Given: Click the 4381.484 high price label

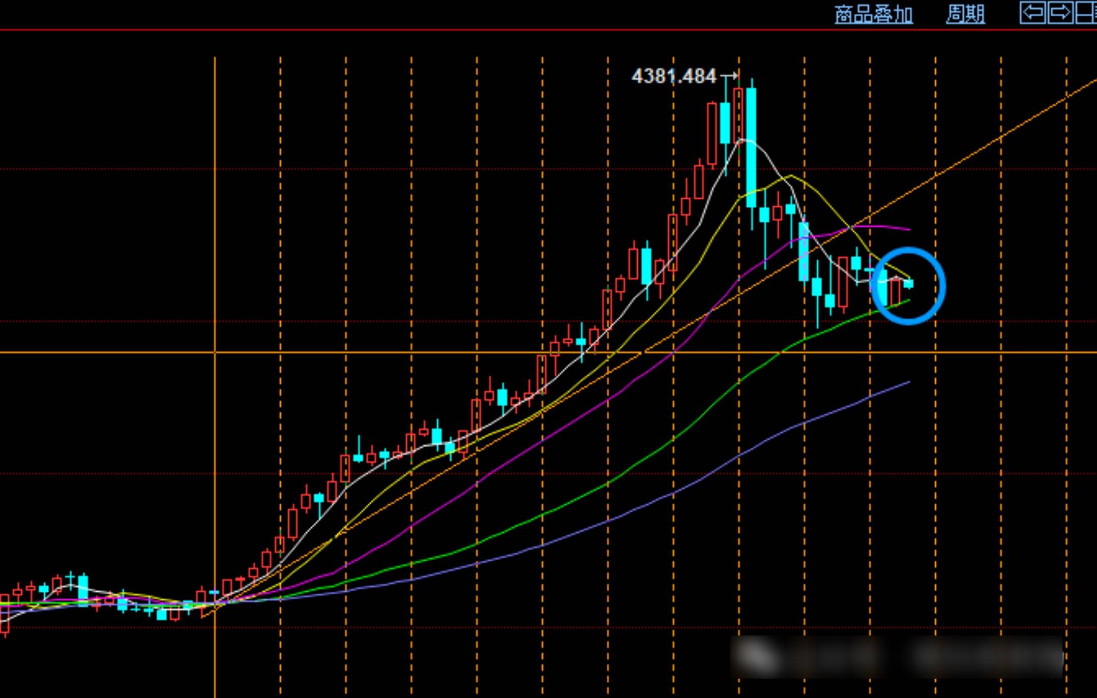Looking at the screenshot, I should 673,77.
